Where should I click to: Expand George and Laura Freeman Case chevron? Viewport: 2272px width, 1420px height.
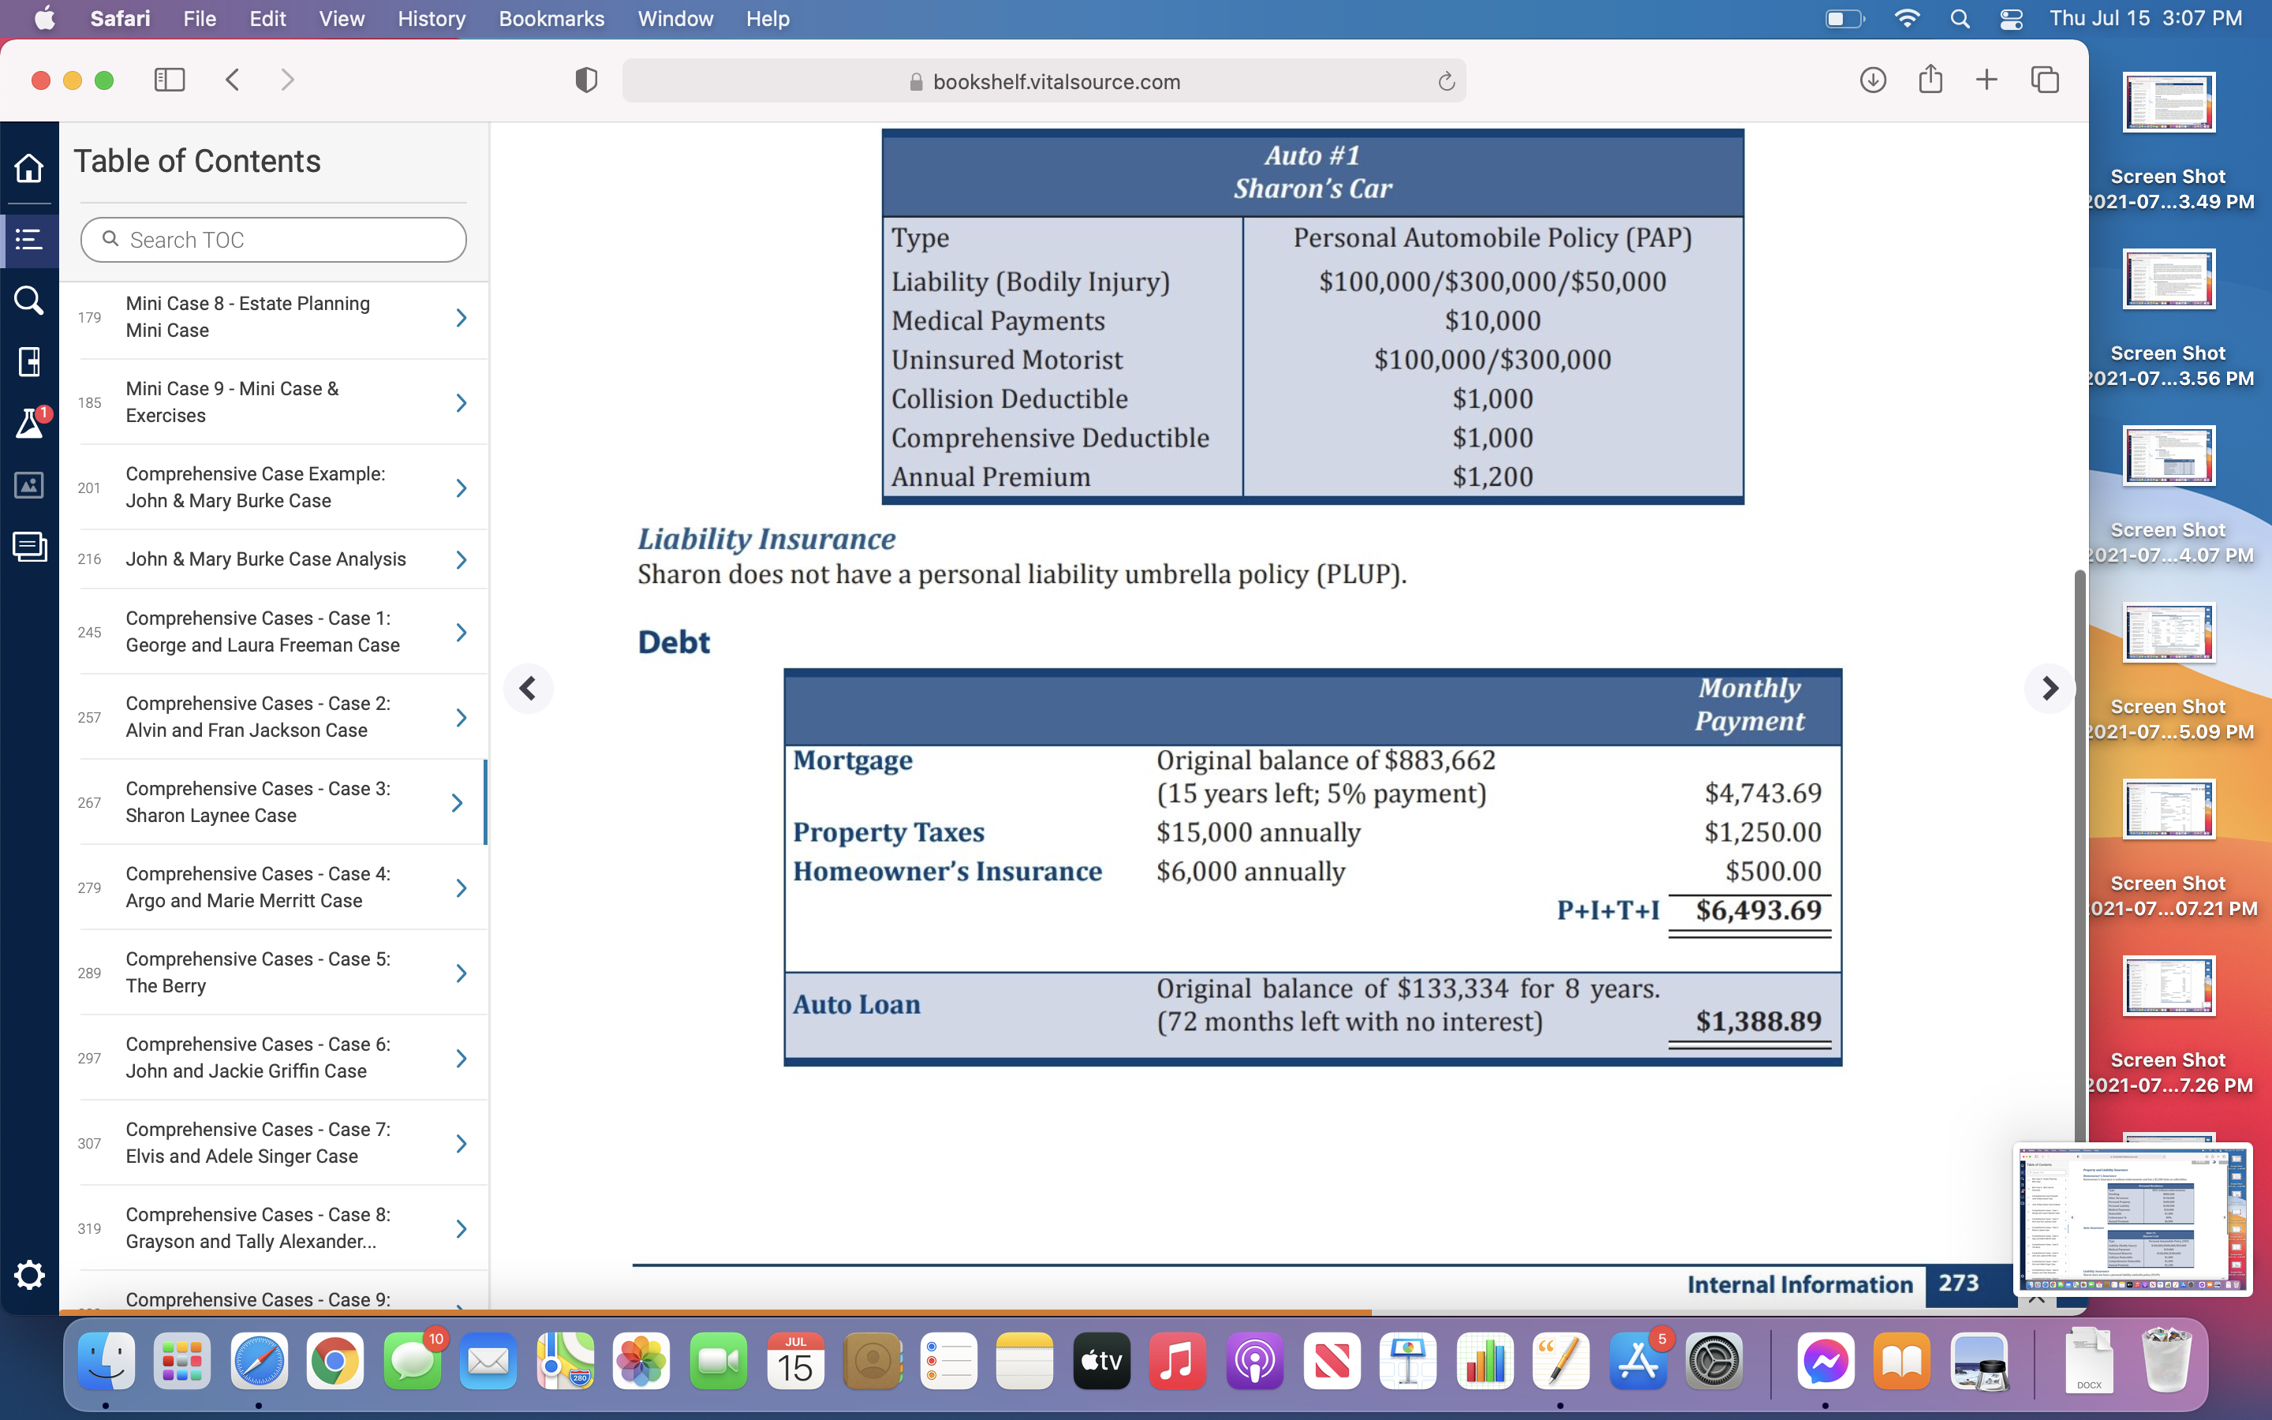coord(461,632)
